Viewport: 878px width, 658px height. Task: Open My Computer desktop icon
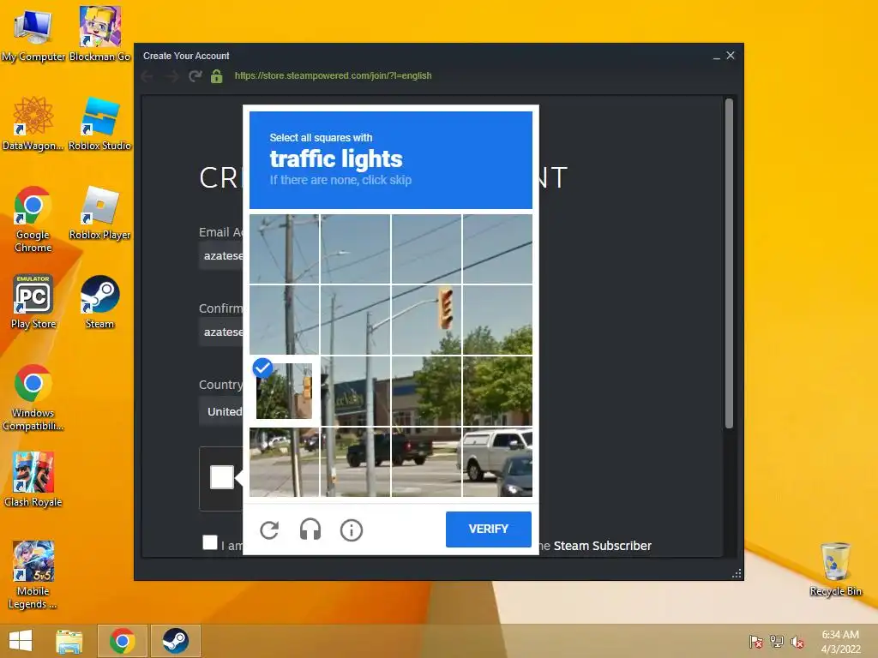pos(33,34)
